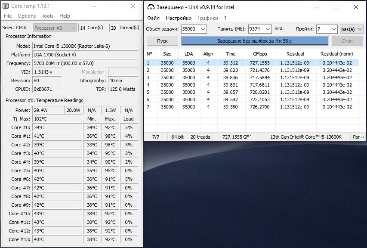
Task: Open the Help menu in Core Temp
Action: (65, 16)
